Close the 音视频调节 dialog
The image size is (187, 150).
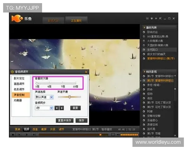[86, 72]
